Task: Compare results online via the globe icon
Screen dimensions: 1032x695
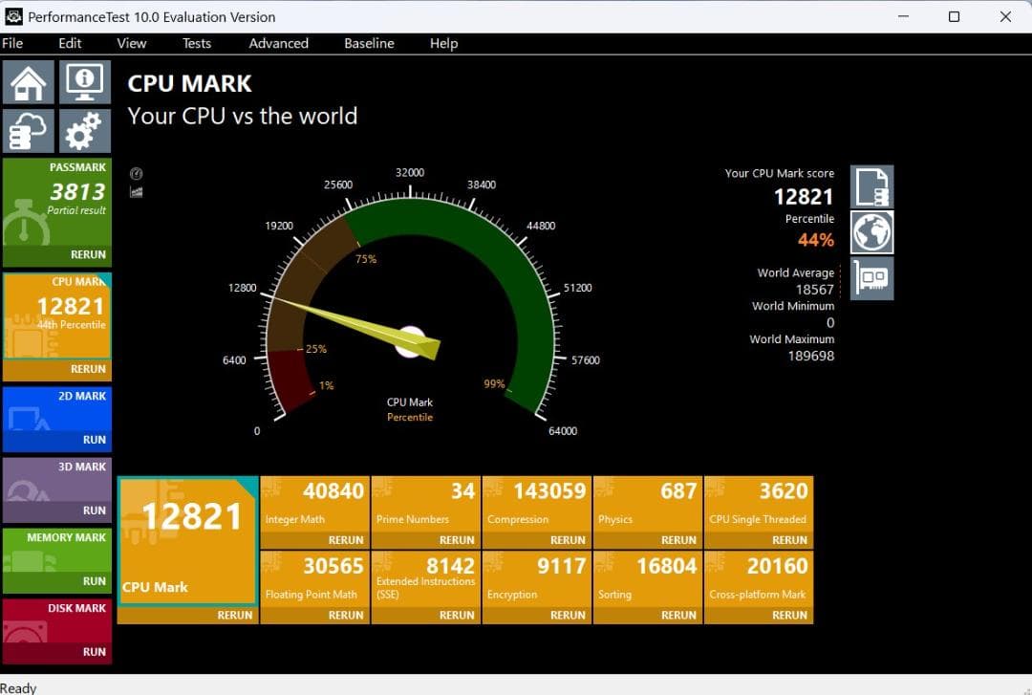Action: [871, 232]
